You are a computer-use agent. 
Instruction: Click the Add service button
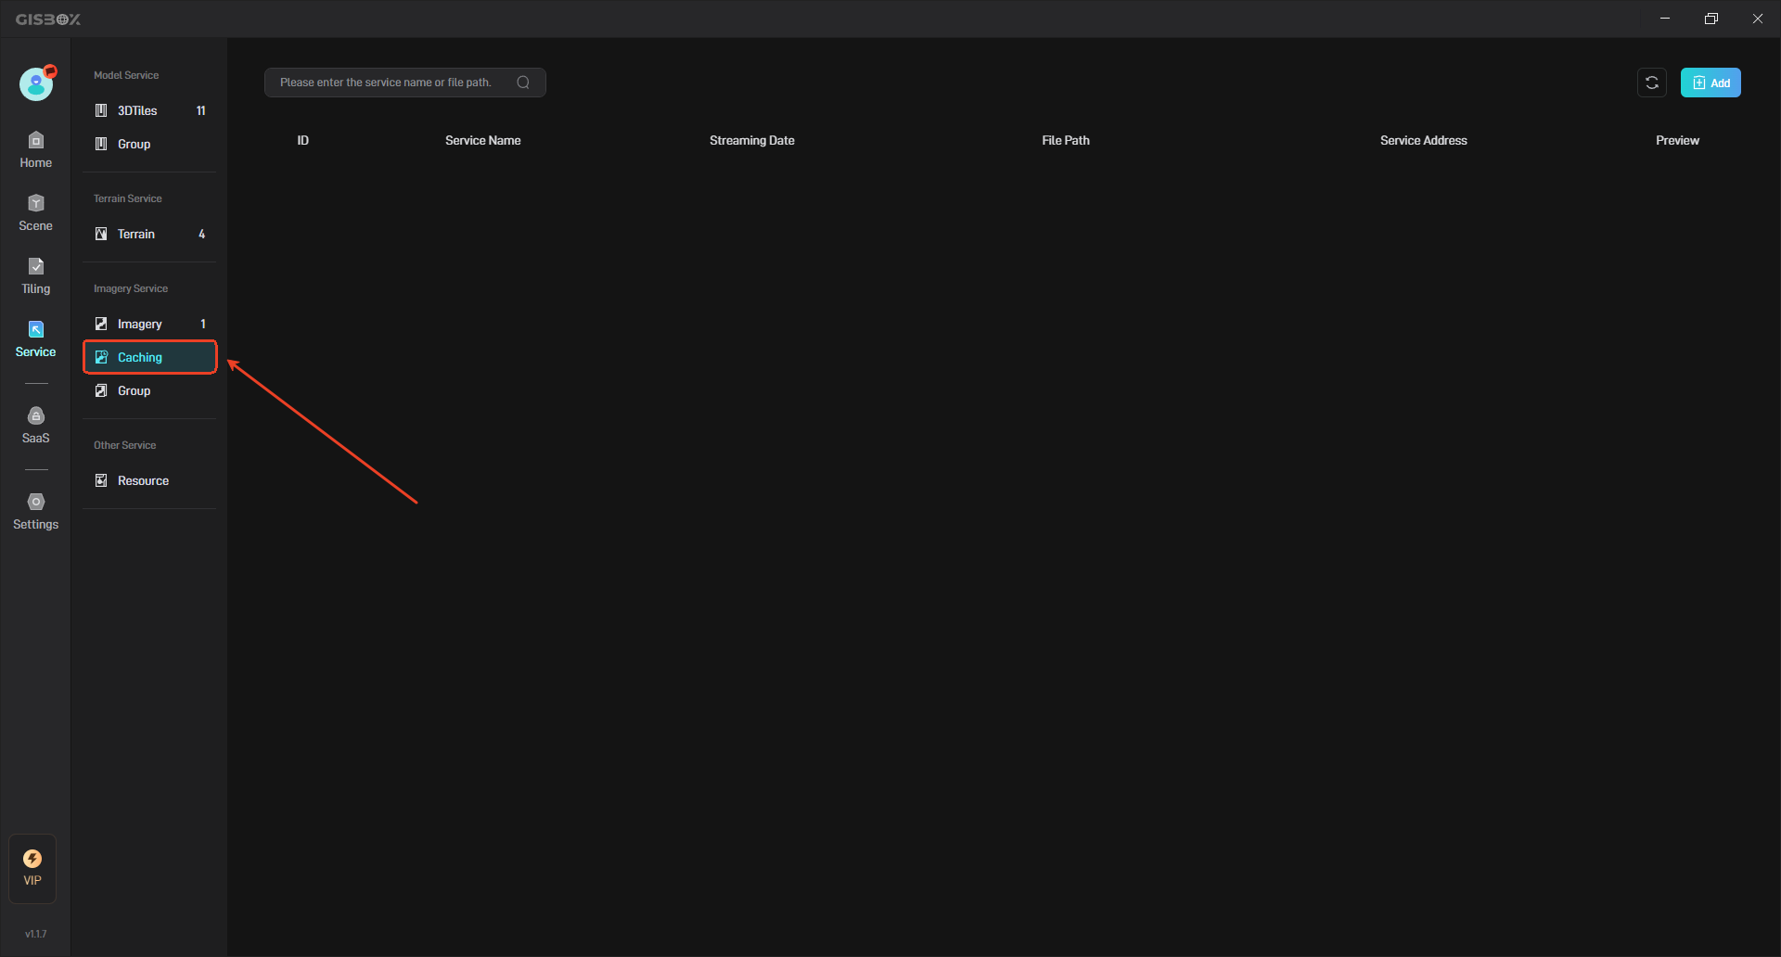tap(1711, 83)
